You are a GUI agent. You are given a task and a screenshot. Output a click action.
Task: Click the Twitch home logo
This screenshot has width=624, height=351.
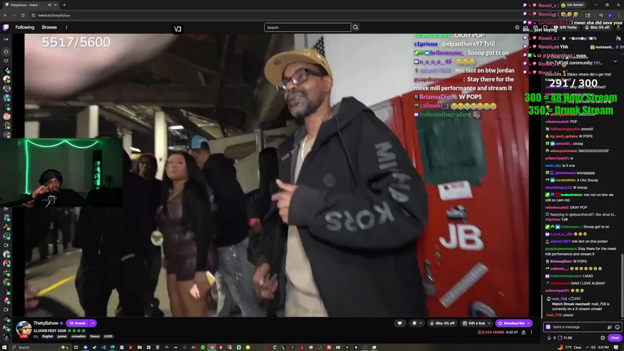coord(6,27)
